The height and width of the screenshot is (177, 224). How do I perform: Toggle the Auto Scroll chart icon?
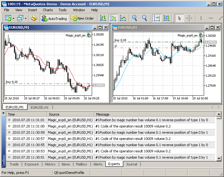tap(166, 18)
